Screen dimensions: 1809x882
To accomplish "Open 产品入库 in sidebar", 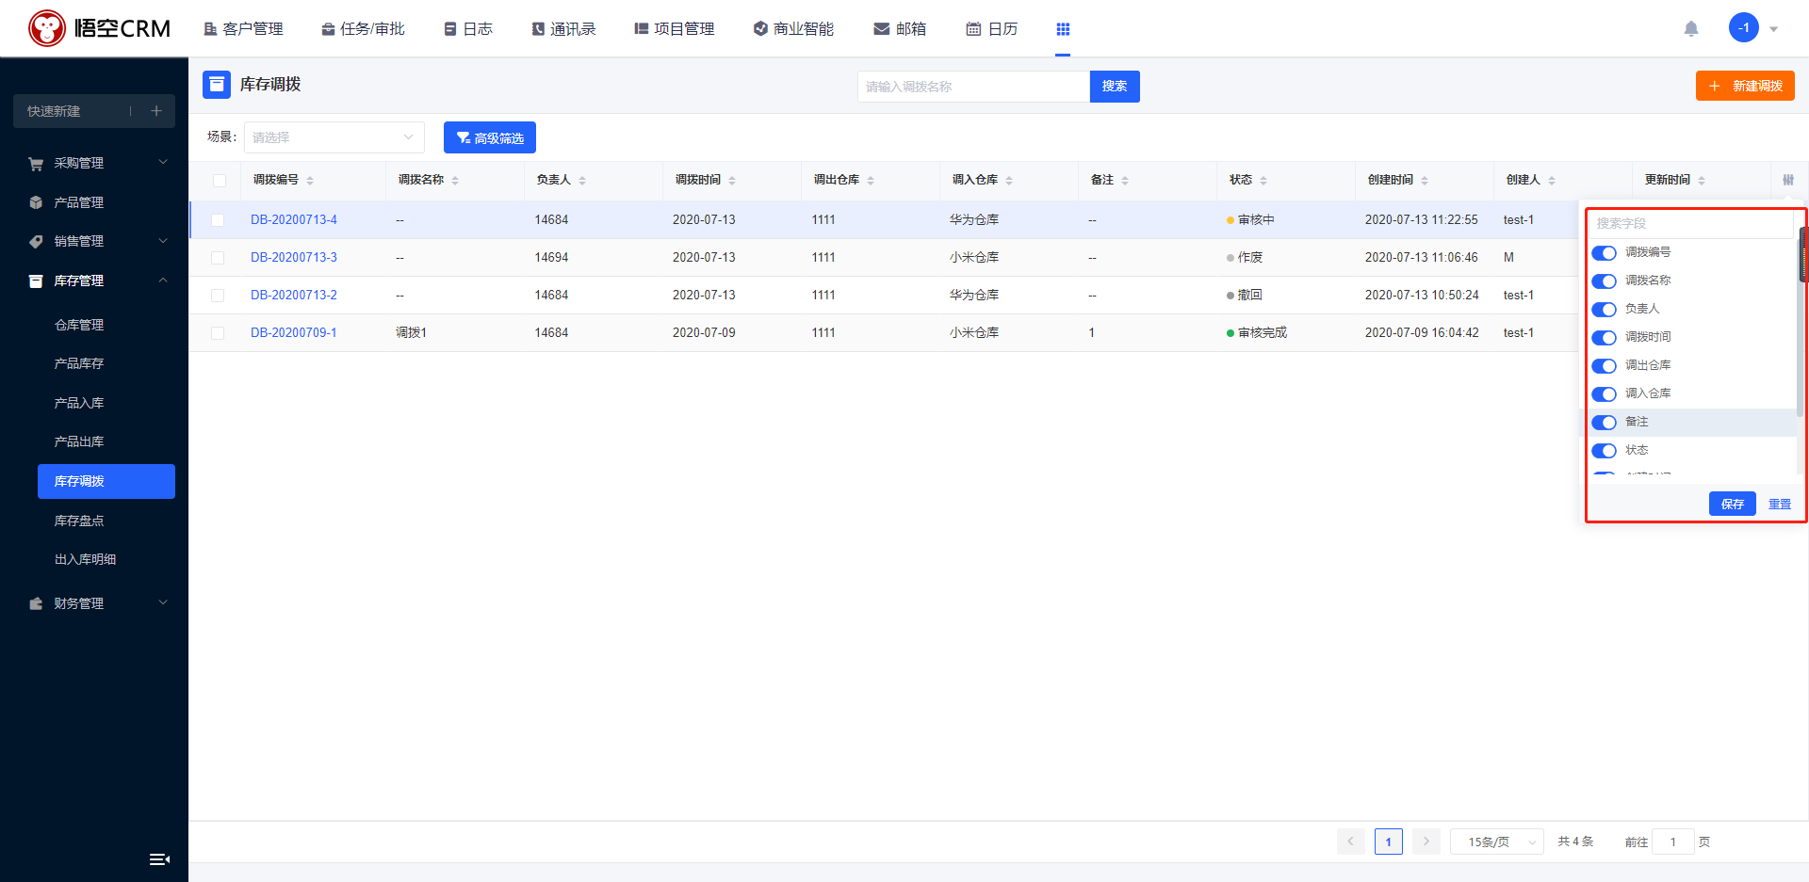I will click(79, 403).
